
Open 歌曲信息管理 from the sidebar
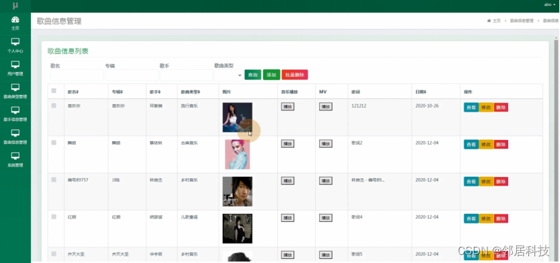coord(15,137)
